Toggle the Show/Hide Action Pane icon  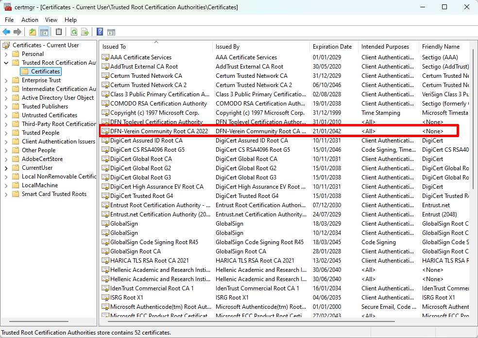point(111,32)
